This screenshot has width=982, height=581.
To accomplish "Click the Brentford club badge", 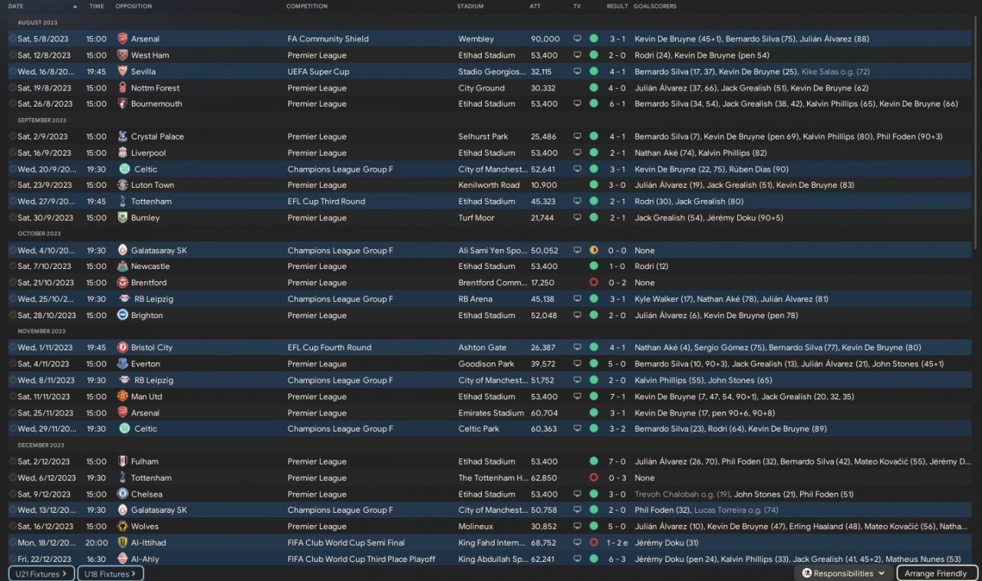I will coord(123,283).
